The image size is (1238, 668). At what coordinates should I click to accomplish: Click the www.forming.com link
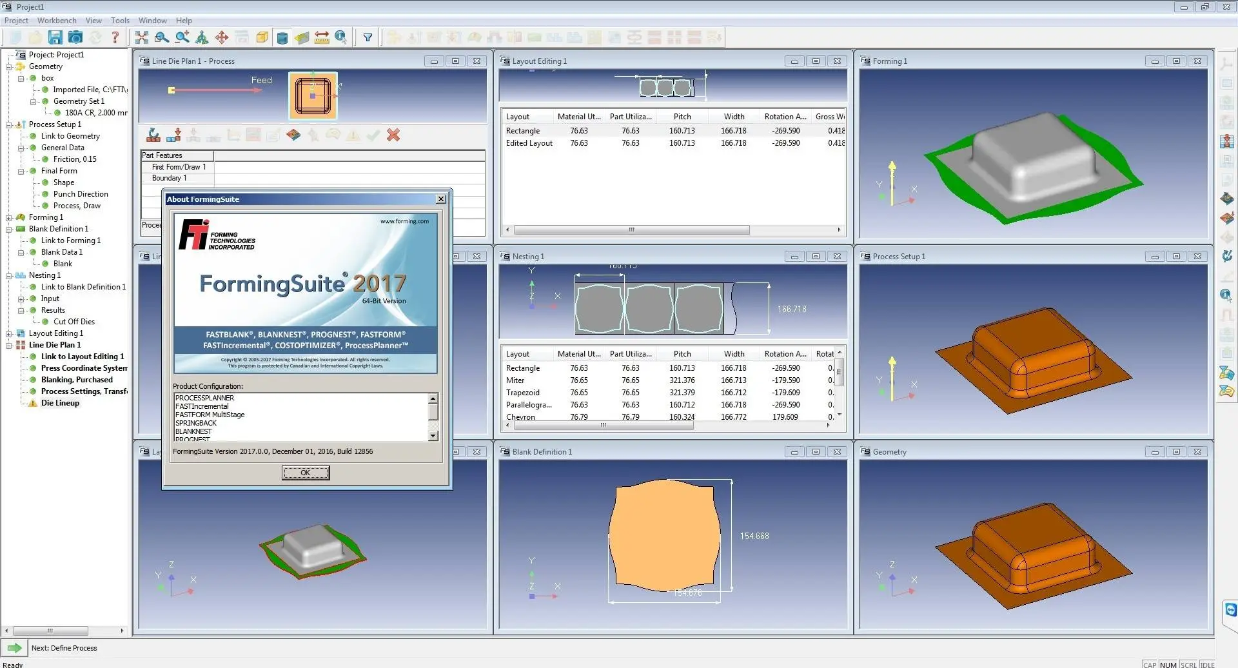[x=404, y=221]
